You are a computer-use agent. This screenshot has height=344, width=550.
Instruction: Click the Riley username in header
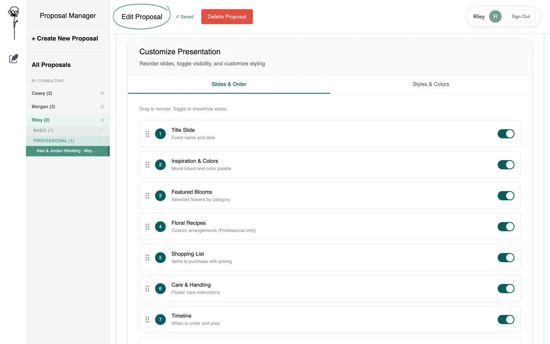(x=479, y=17)
